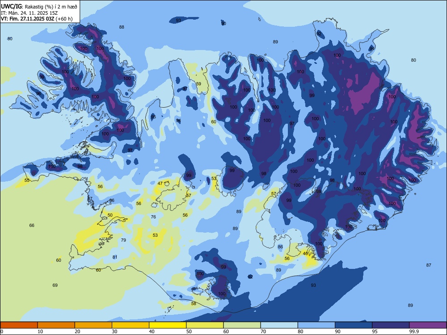Click the humidity value '81' on the map
Screen dimensions: 447x335
[115, 257]
